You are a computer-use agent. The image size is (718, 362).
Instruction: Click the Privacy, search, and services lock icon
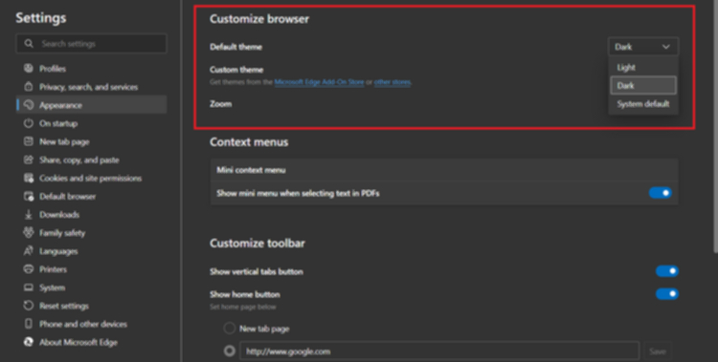click(29, 86)
